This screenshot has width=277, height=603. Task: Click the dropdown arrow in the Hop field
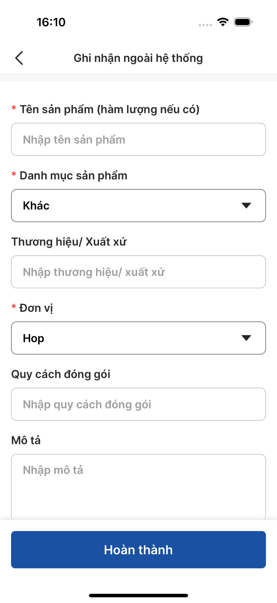pyautogui.click(x=246, y=338)
